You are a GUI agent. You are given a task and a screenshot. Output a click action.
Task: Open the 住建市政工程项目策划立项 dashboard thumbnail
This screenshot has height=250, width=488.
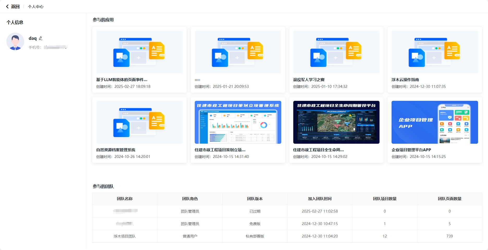238,122
